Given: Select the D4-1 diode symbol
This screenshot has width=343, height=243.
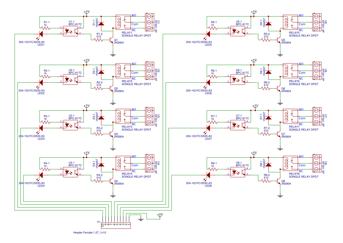Looking at the screenshot, I should [x=101, y=165].
